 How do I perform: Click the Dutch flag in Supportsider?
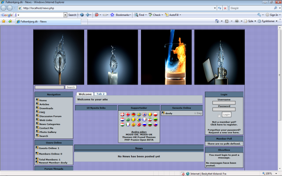(x=122, y=119)
